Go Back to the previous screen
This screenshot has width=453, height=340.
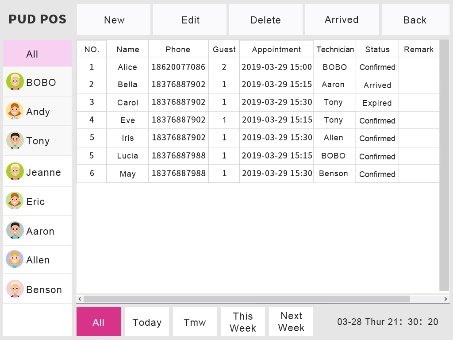(x=415, y=20)
